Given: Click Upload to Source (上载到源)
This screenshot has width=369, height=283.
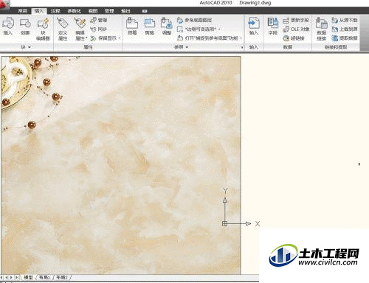Looking at the screenshot, I should point(345,29).
